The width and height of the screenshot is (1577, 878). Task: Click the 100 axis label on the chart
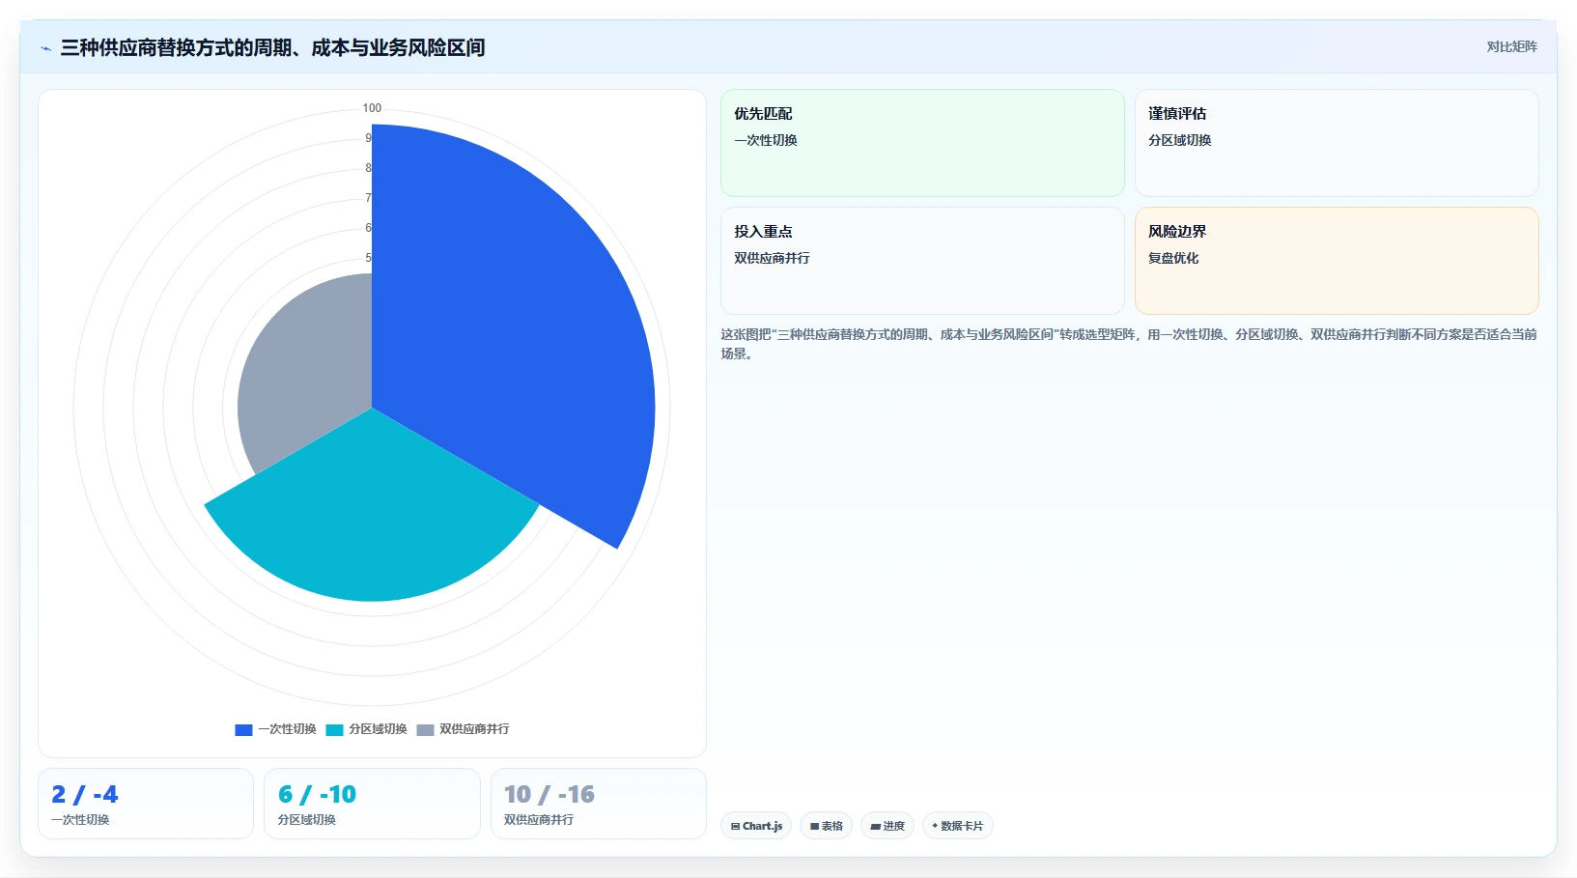click(372, 108)
